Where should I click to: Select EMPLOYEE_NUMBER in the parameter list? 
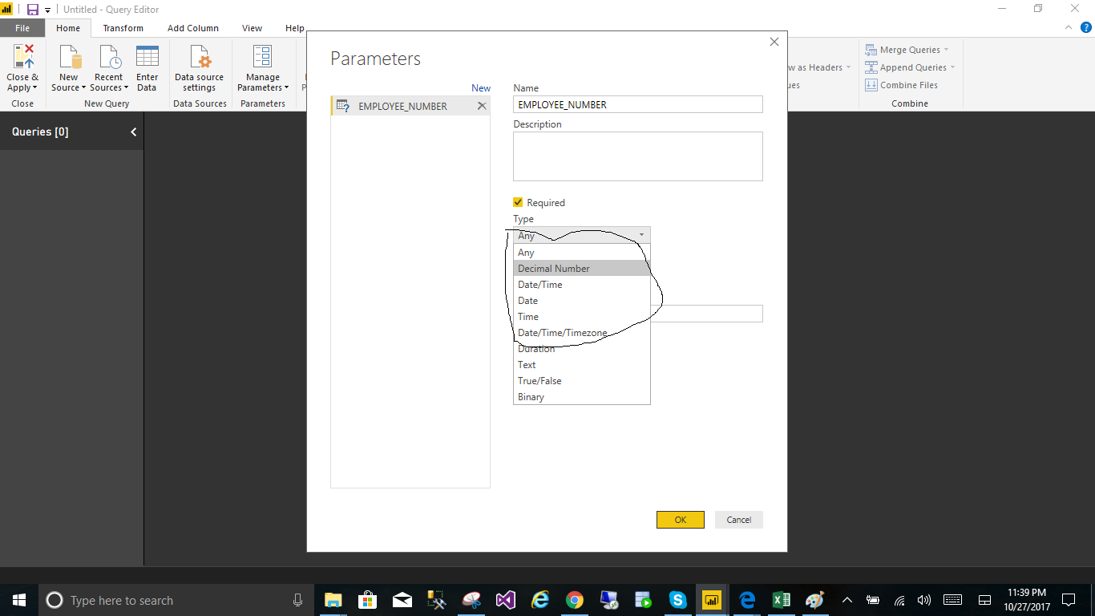tap(410, 106)
